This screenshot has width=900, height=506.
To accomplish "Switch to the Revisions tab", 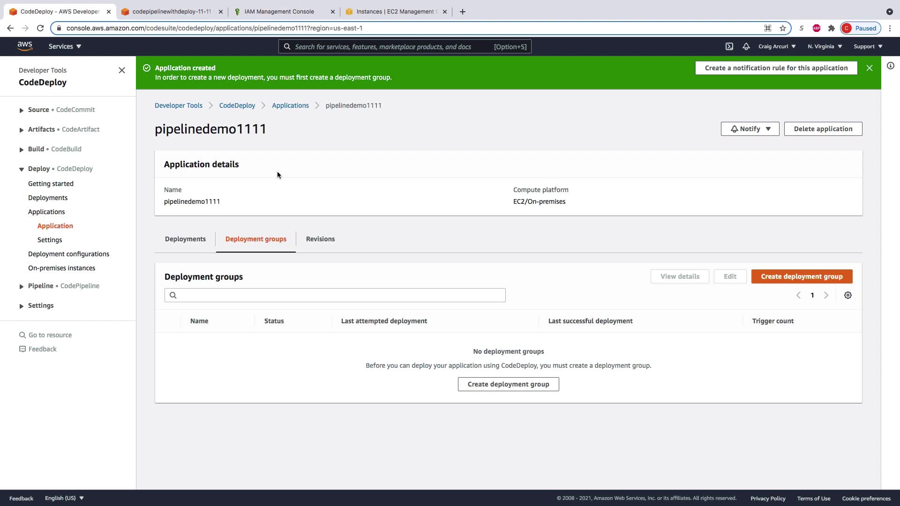I will pos(320,239).
